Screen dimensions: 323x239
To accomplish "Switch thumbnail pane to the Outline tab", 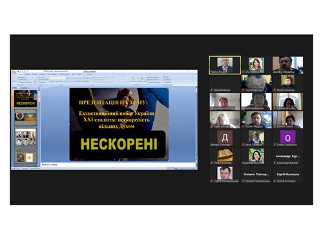I will tap(24, 88).
